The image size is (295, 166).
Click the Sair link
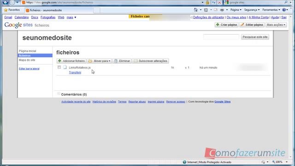[x=284, y=18]
